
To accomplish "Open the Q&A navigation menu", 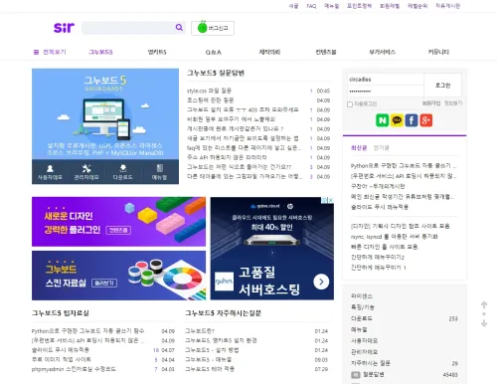I will (x=214, y=52).
